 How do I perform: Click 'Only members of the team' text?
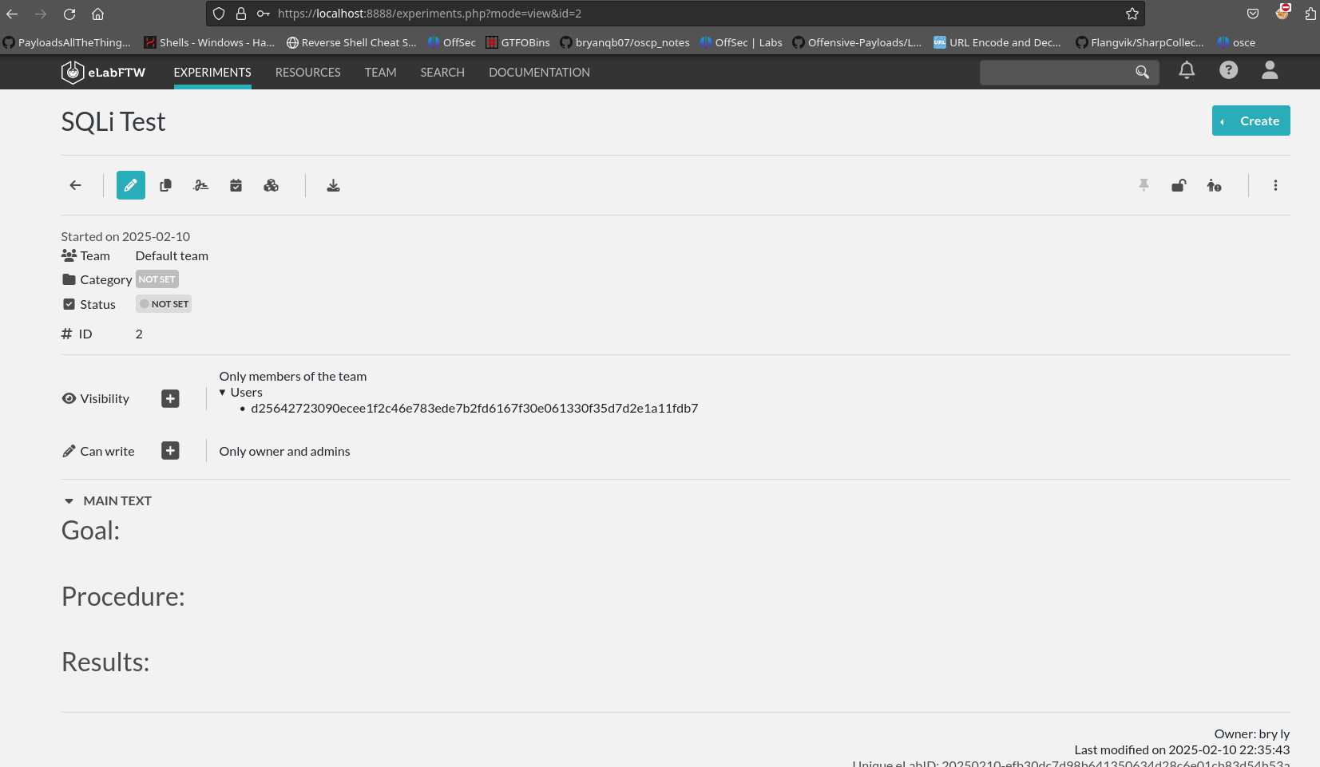pyautogui.click(x=293, y=377)
